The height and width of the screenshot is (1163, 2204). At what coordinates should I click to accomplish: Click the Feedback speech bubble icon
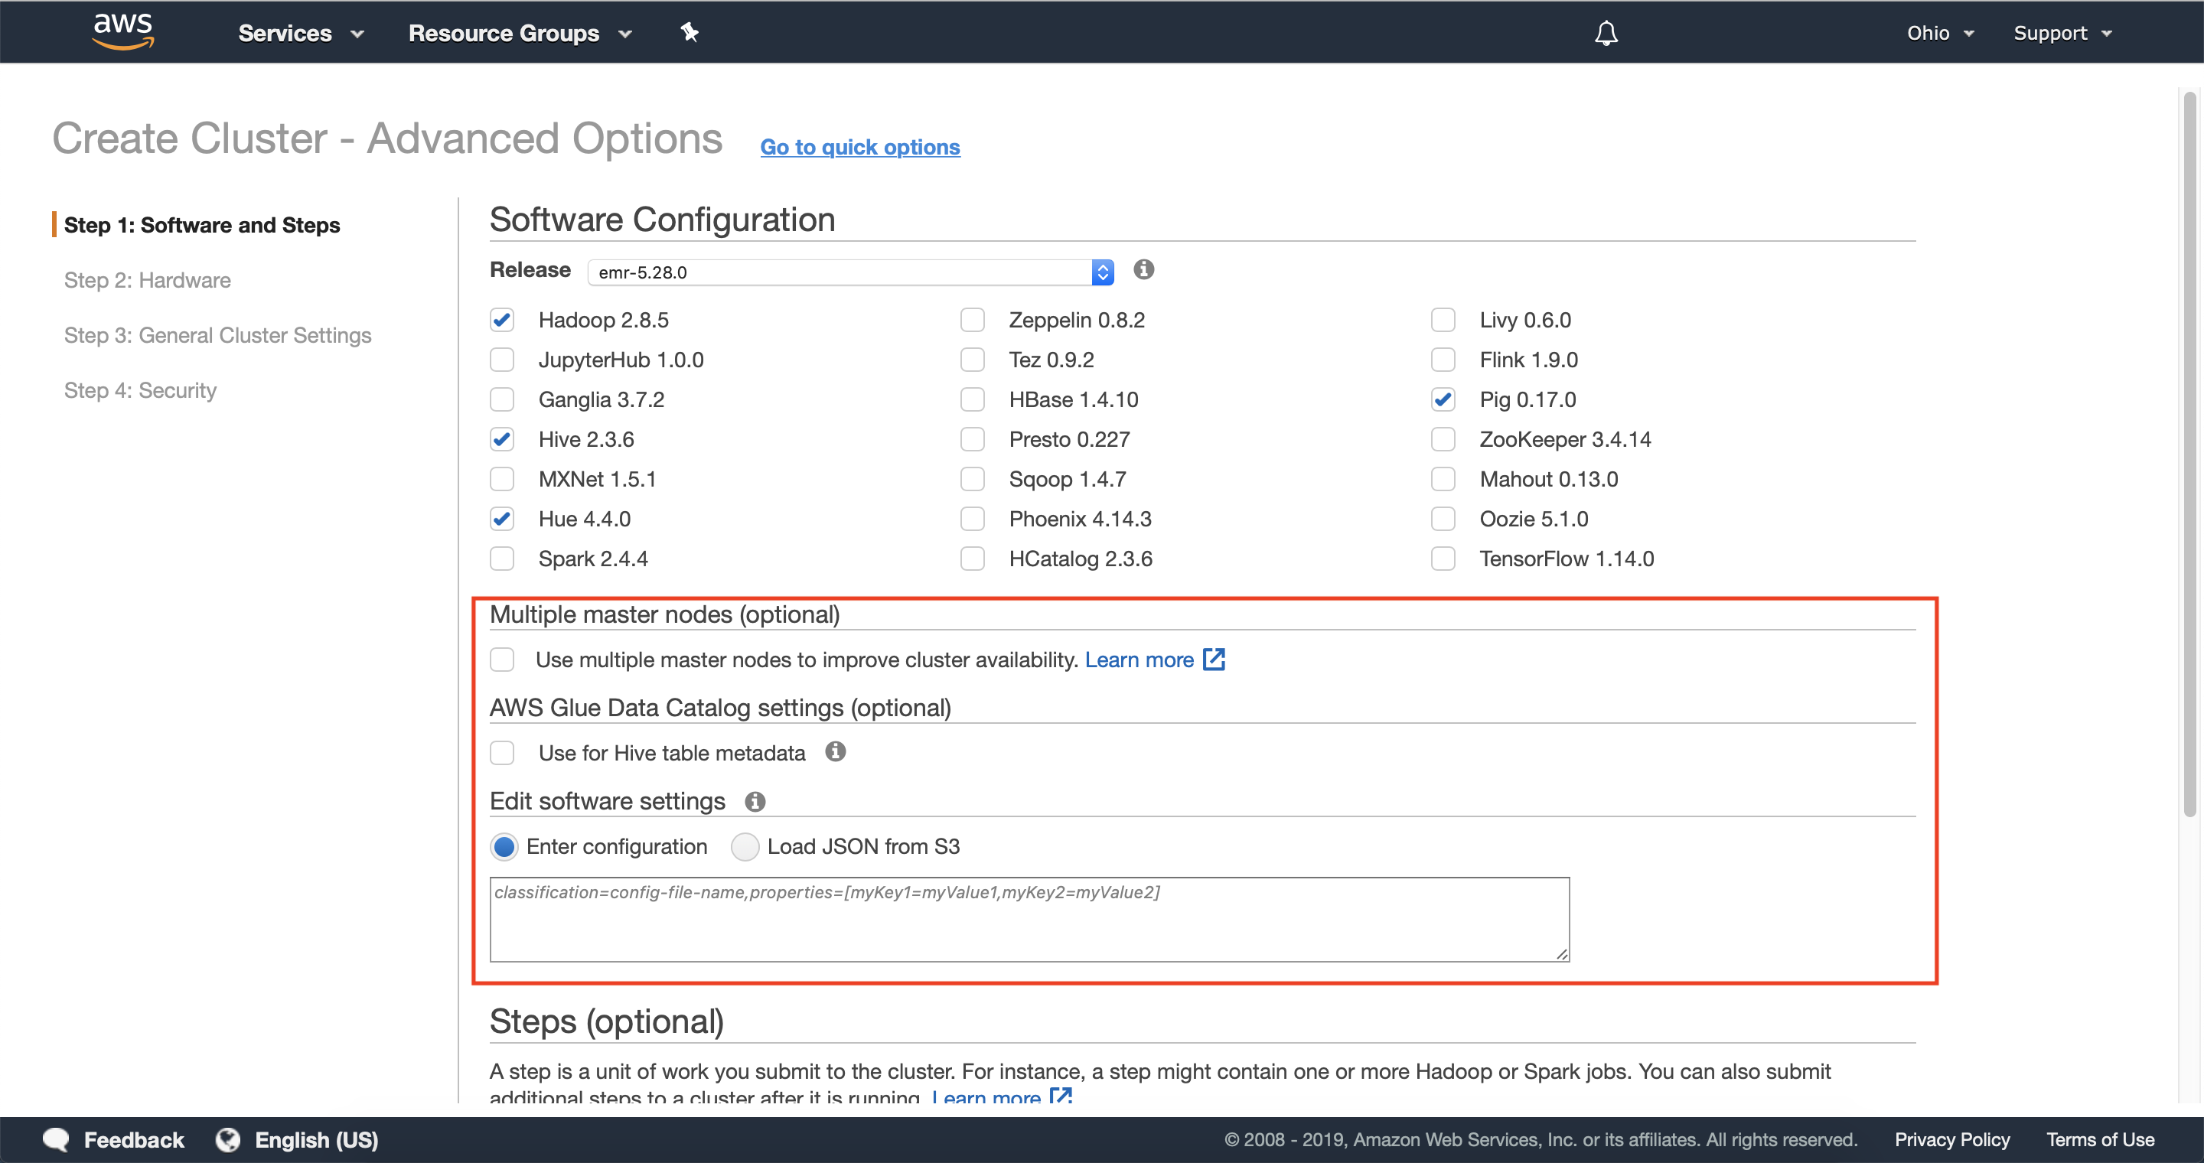[x=57, y=1139]
